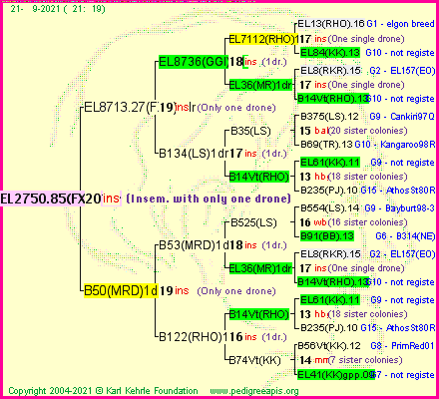Follow the G9 - Bayburt98-3 link
The image size is (439, 399).
[x=400, y=208]
